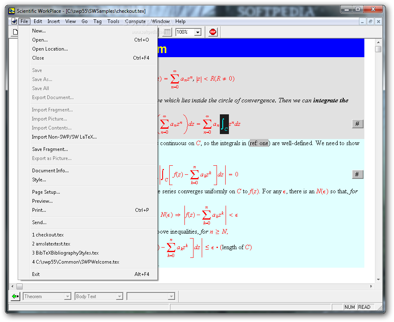The image size is (394, 322).
Task: Select Import Non-SWP/SW LaTeX... entry
Action: point(88,137)
